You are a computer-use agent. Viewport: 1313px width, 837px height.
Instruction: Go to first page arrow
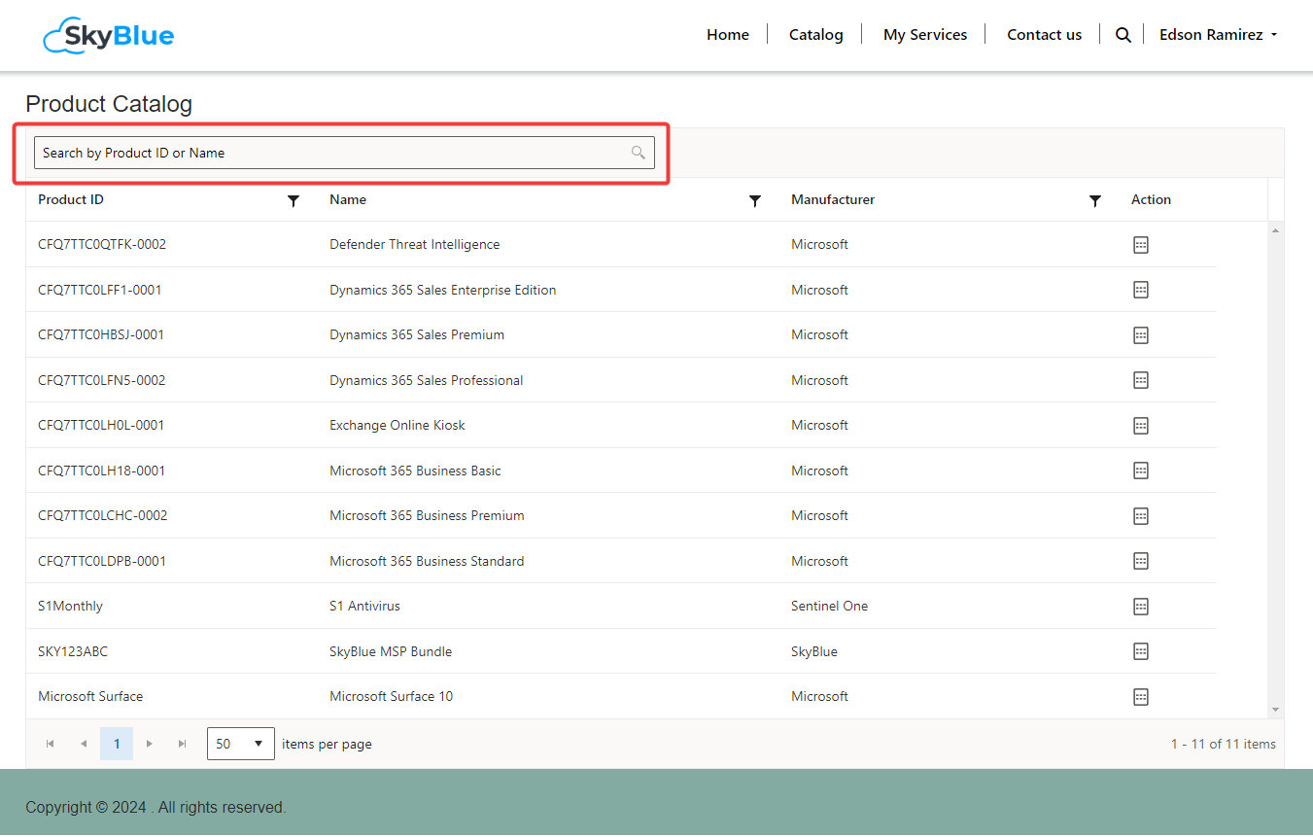(x=51, y=744)
